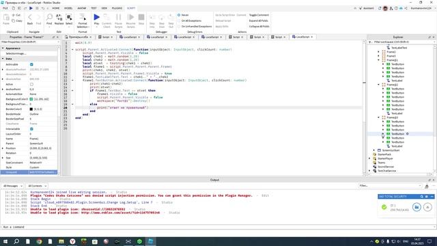437x246 pixels.
Task: Click Toggle Comment action
Action: [x=259, y=15]
